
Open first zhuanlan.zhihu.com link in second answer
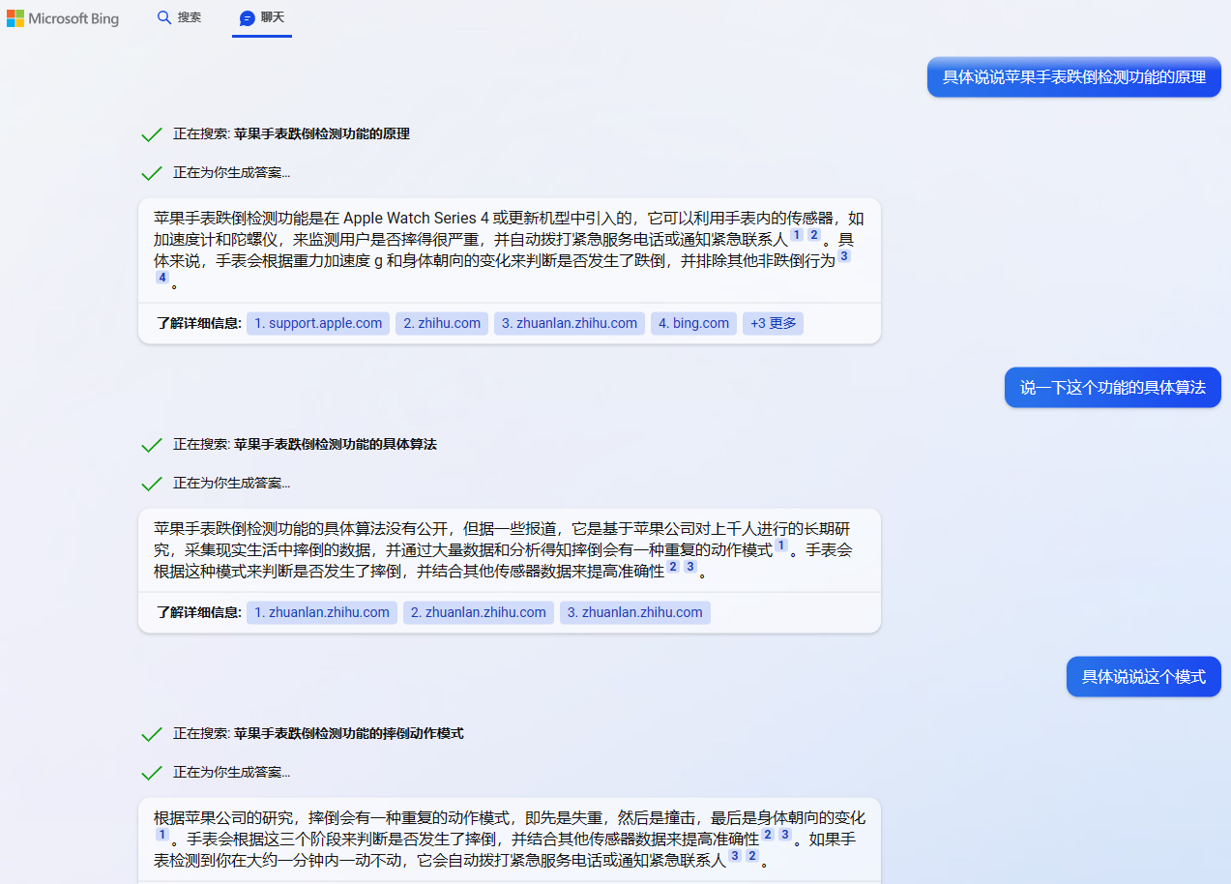(321, 612)
